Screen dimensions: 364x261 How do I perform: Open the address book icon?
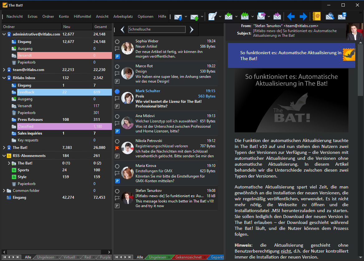pyautogui.click(x=317, y=16)
